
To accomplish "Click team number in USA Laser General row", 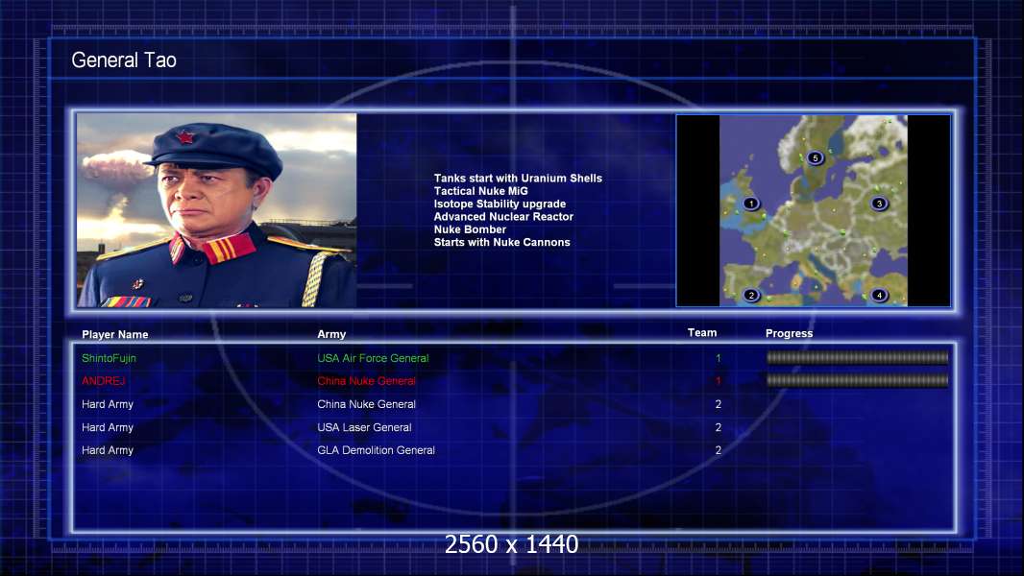I will 719,427.
